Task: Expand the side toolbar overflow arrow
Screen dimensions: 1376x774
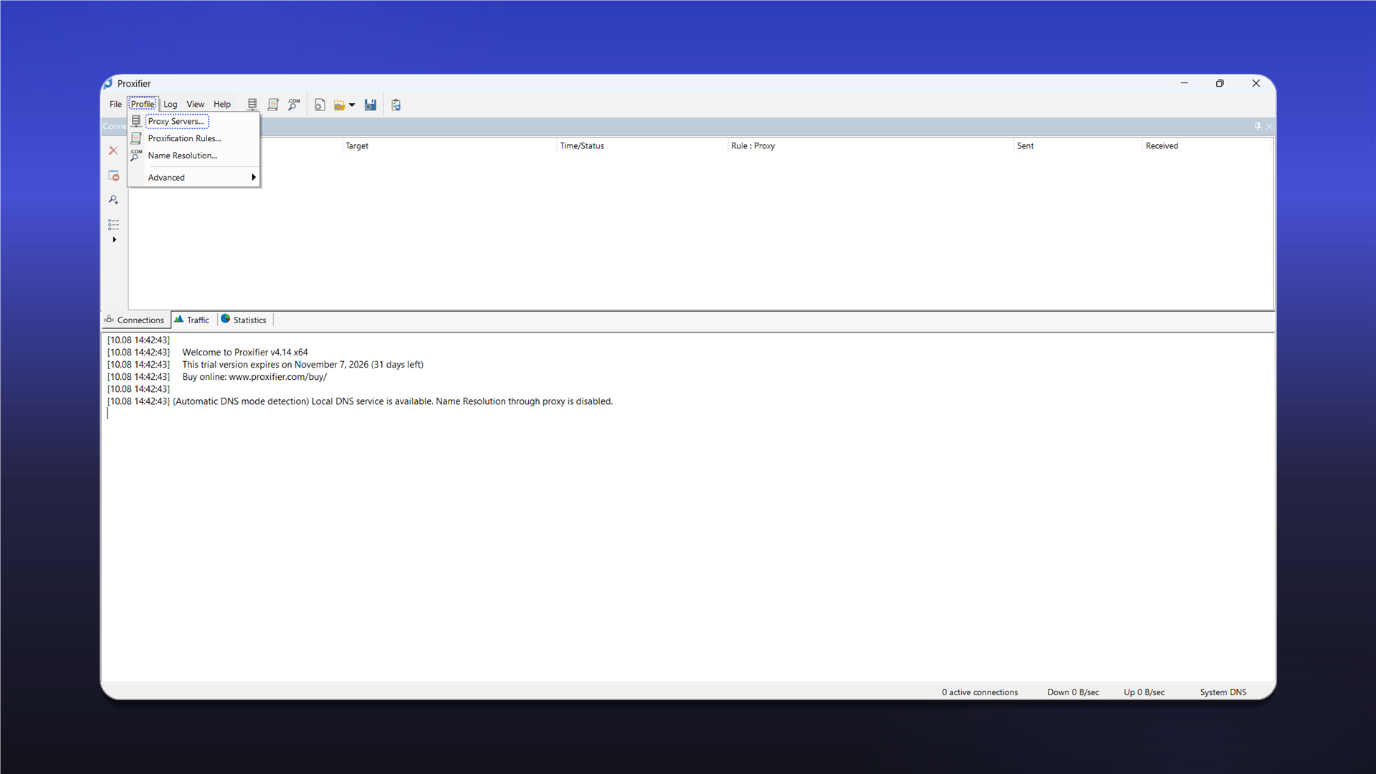Action: tap(114, 239)
